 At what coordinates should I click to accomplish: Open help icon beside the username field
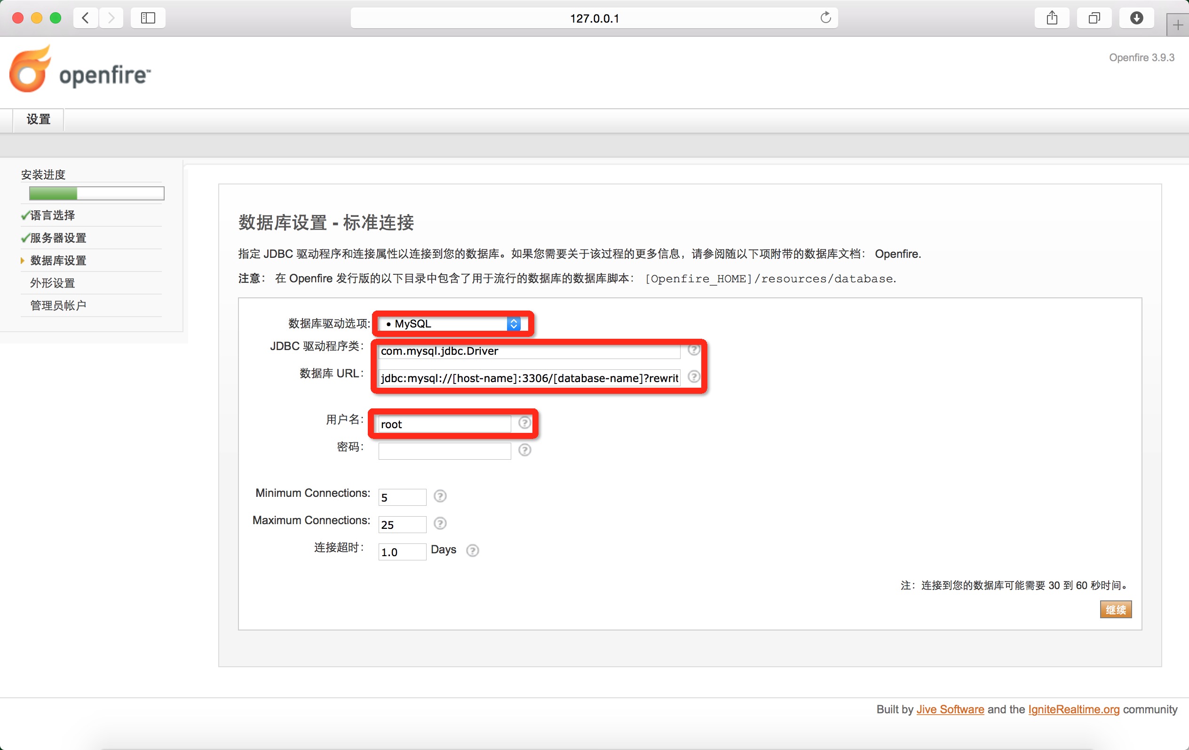pos(524,423)
